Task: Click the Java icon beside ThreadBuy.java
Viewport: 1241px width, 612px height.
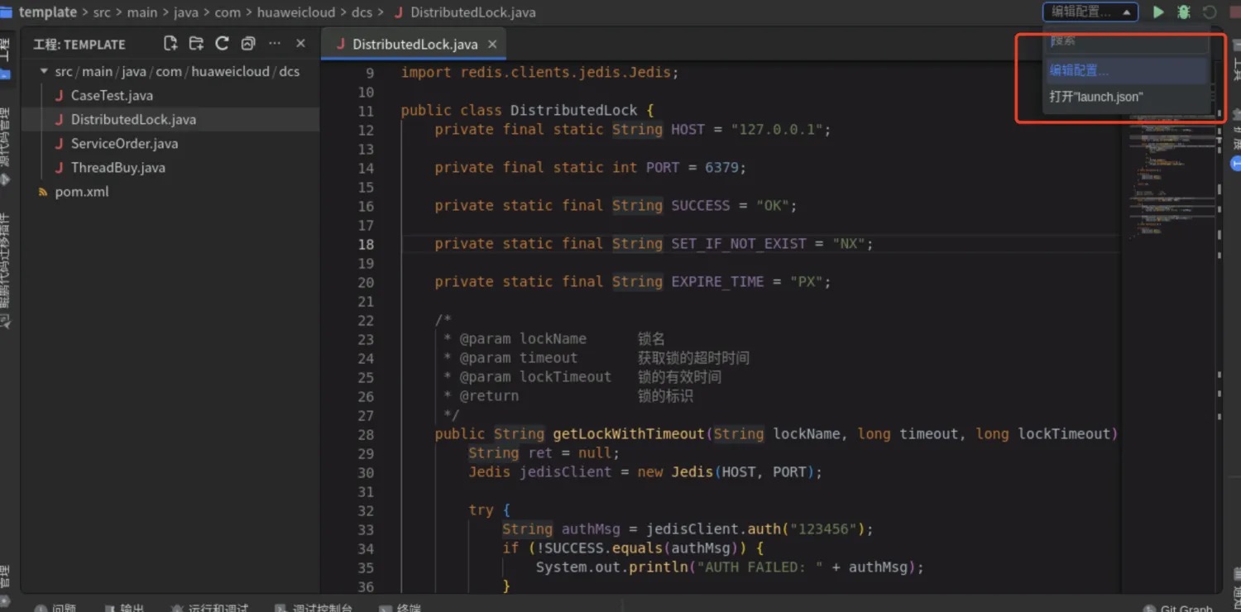Action: pos(59,168)
